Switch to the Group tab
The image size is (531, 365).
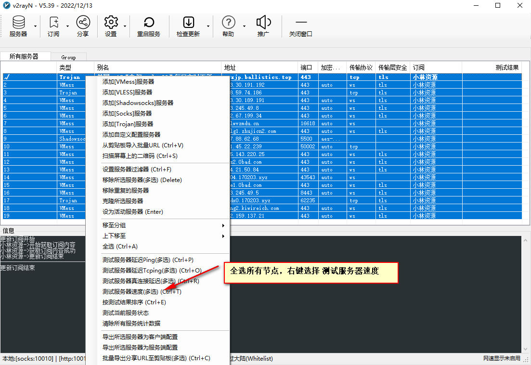68,57
